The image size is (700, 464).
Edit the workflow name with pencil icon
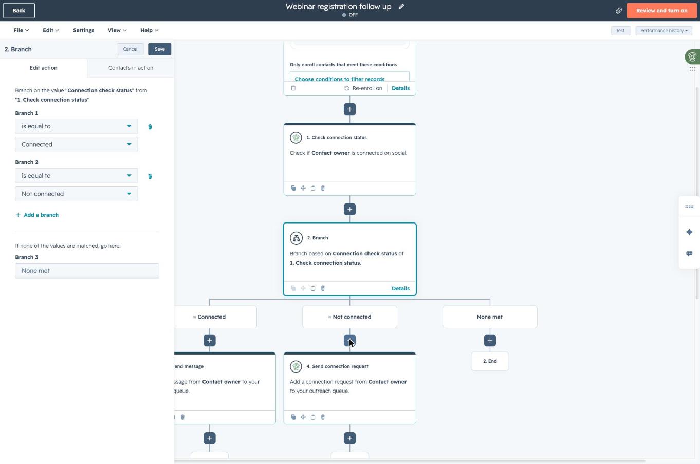401,7
